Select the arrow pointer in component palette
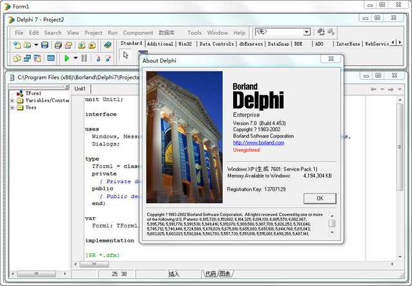This screenshot has height=286, width=412. click(126, 55)
